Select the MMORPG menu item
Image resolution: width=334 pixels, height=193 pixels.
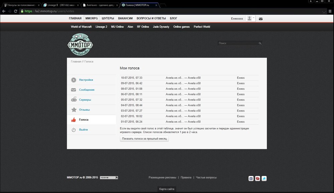tap(92, 18)
